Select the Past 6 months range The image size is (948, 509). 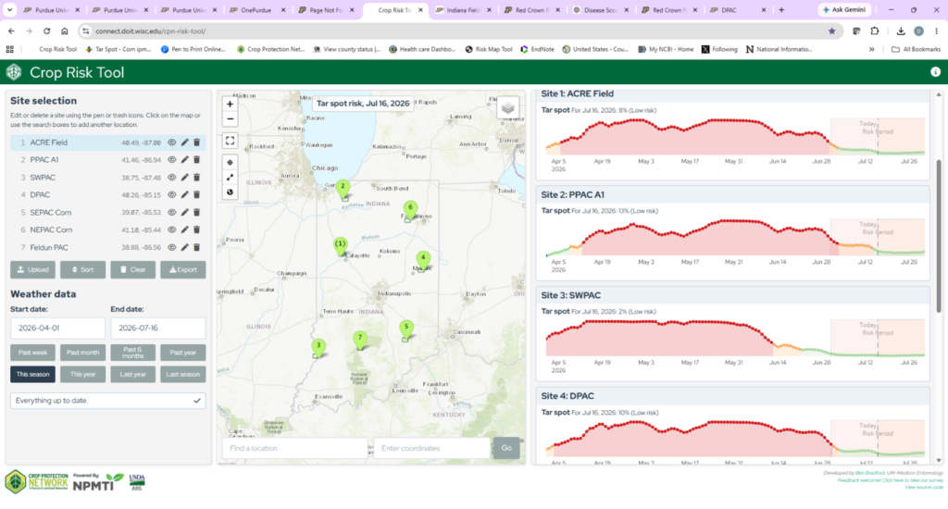pyautogui.click(x=133, y=353)
